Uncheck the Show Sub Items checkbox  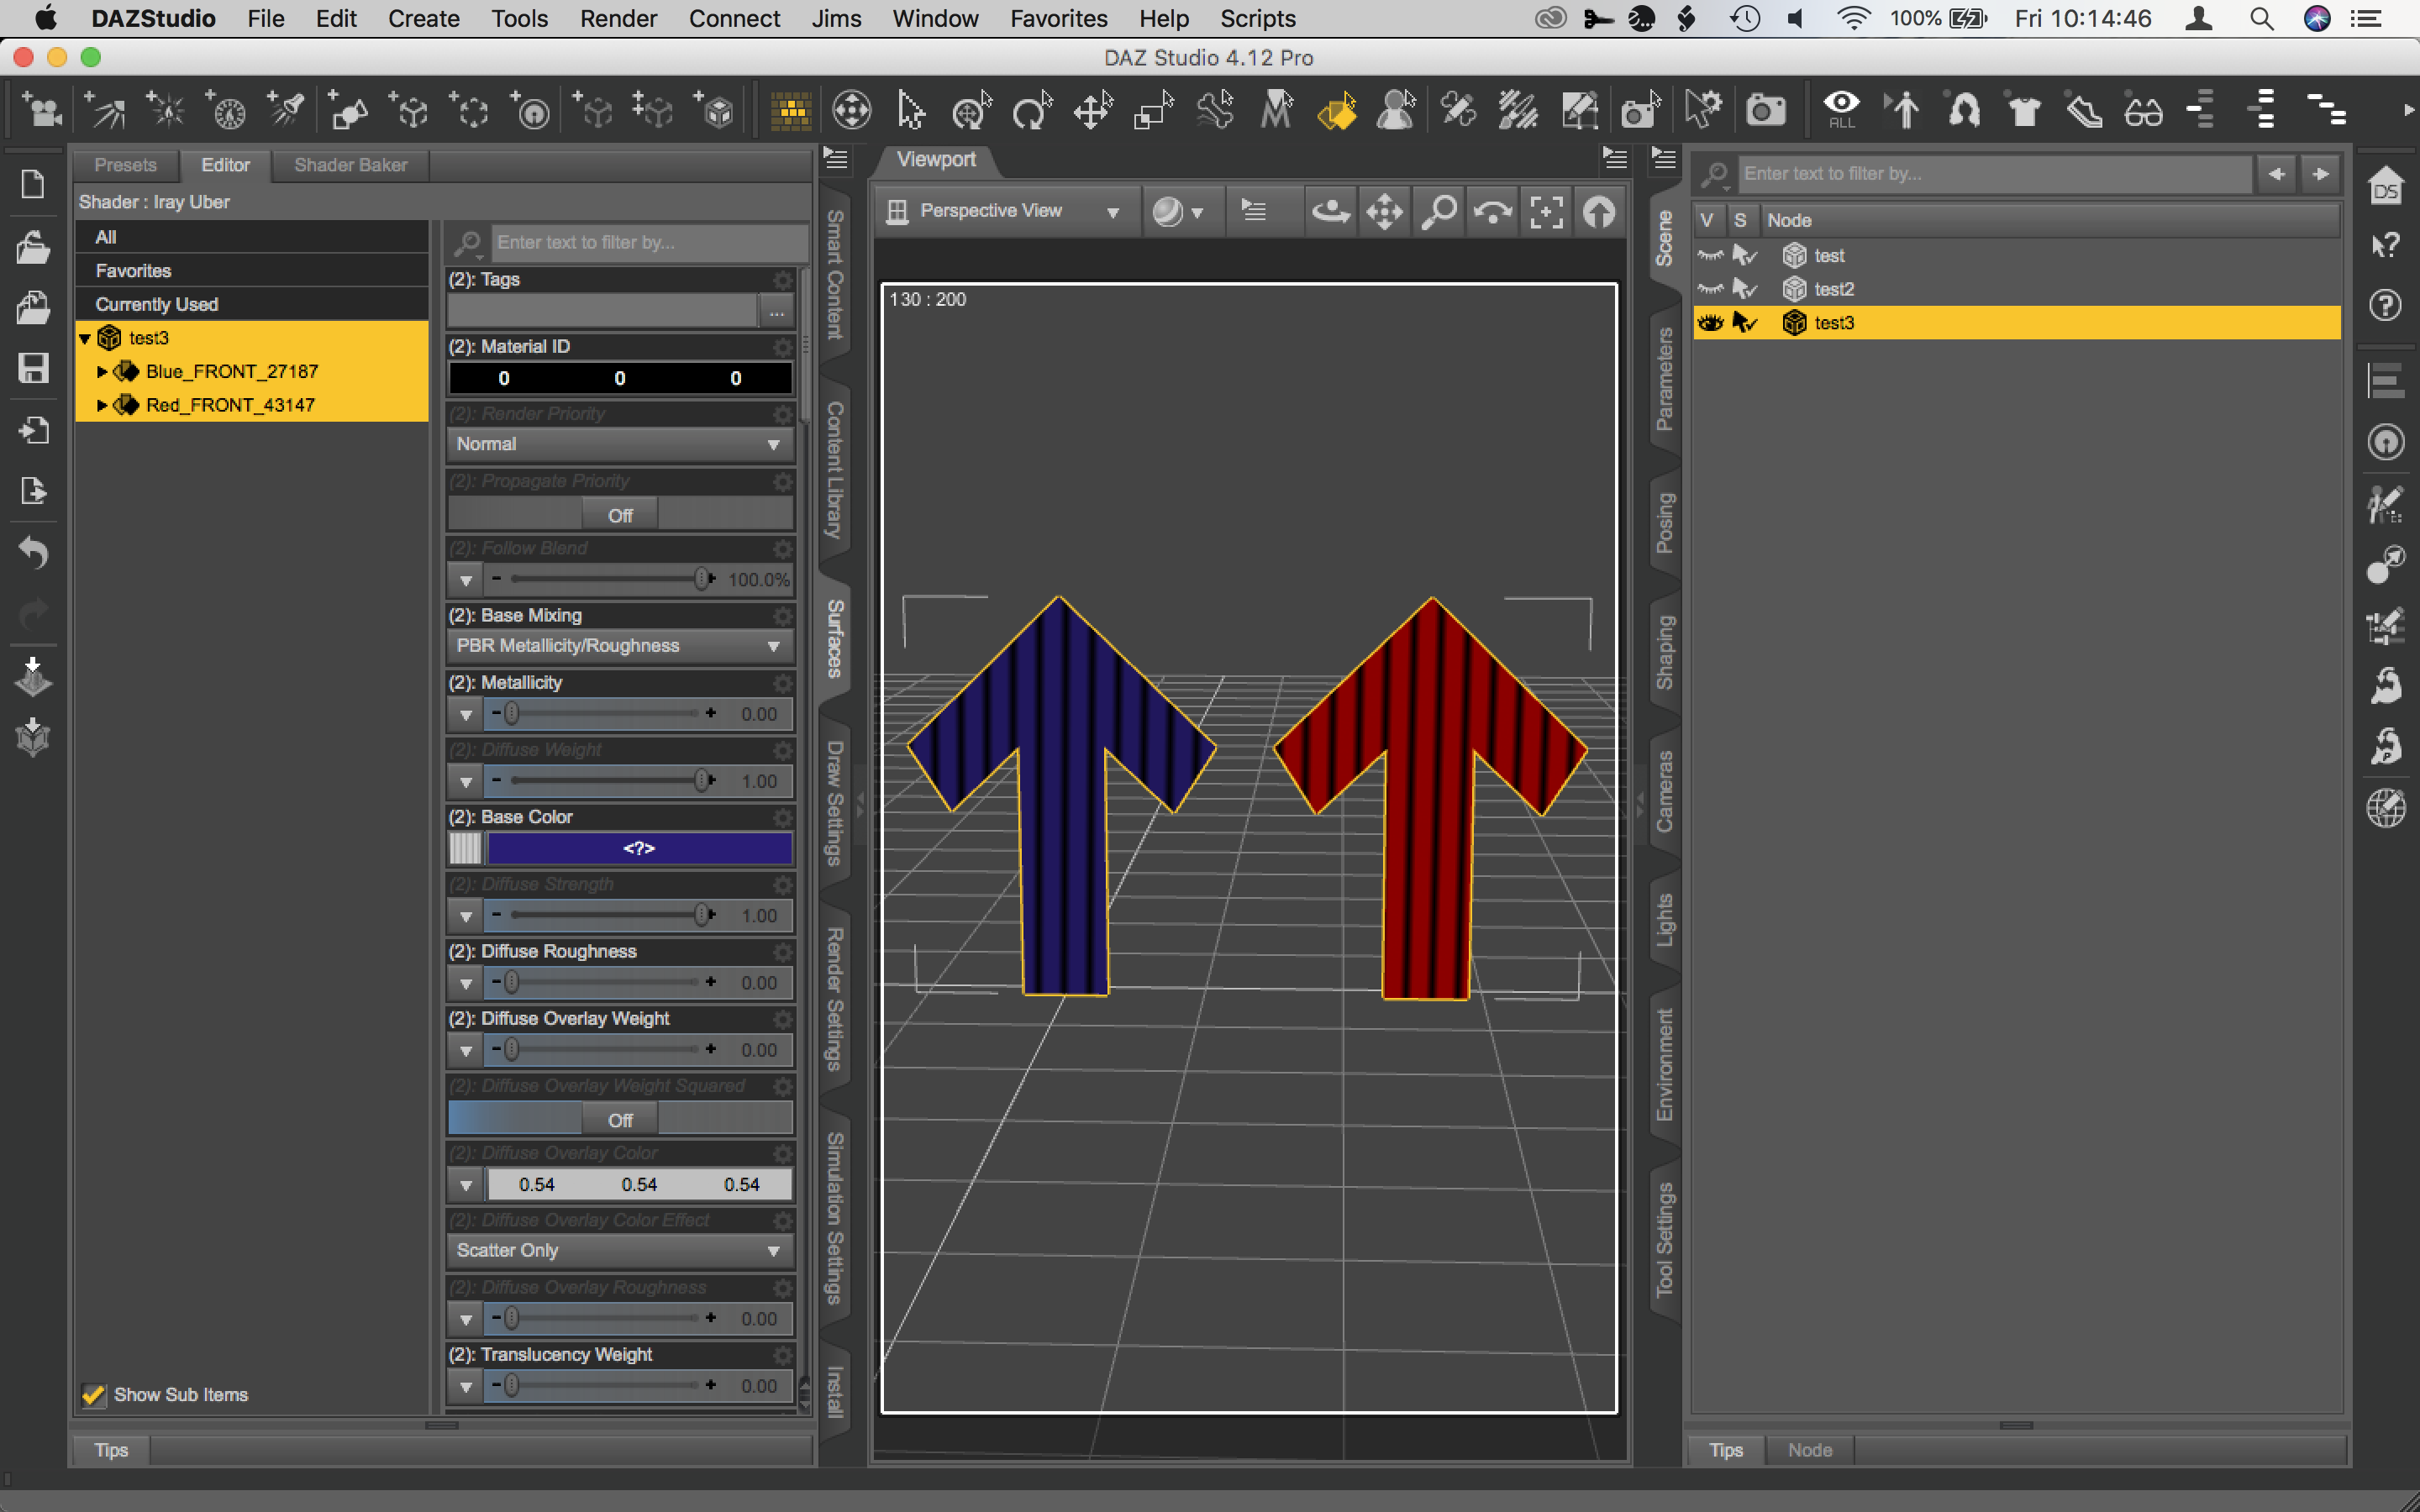[93, 1394]
